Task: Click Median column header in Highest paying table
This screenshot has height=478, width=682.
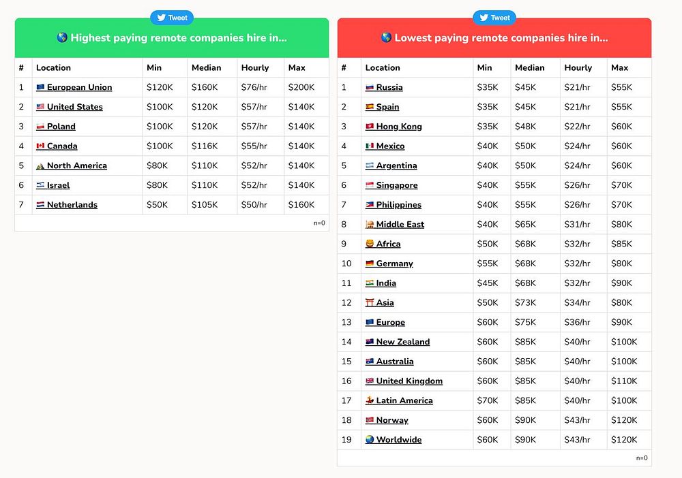Action: (207, 68)
